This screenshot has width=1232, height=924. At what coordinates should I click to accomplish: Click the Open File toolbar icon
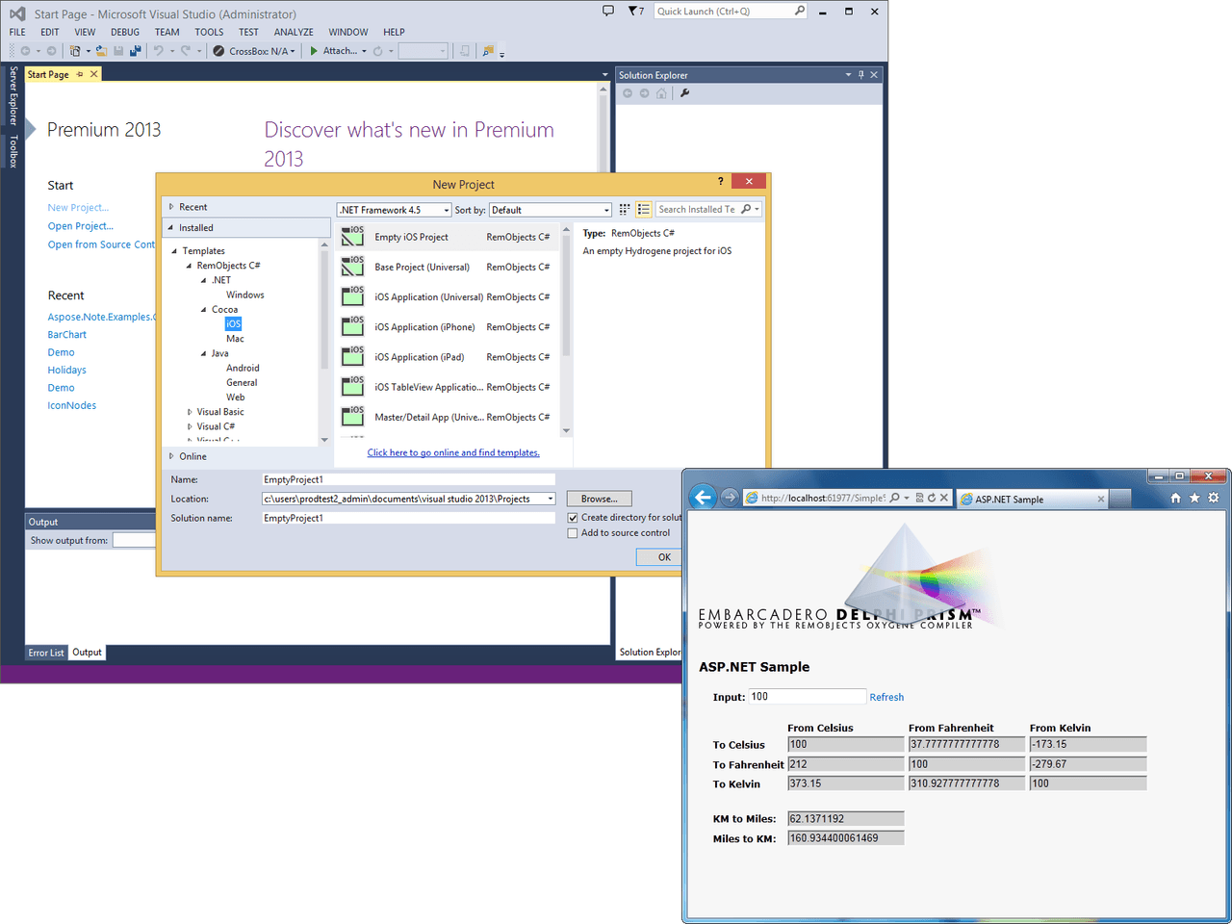101,51
